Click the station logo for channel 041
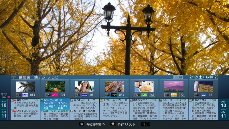This screenshot has height=129, width=229. click(85, 95)
